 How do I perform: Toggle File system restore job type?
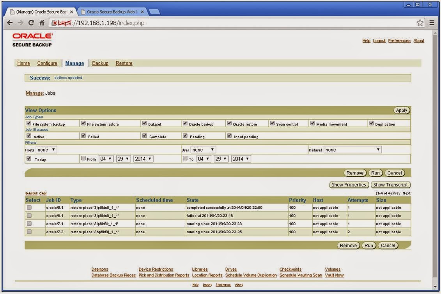click(x=83, y=123)
